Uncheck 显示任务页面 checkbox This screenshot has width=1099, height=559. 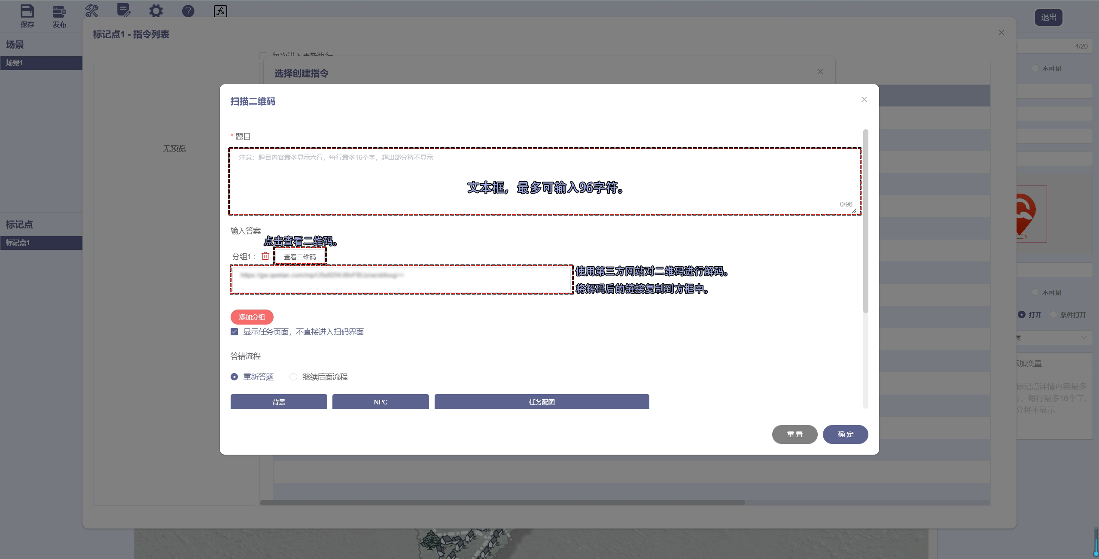click(234, 332)
